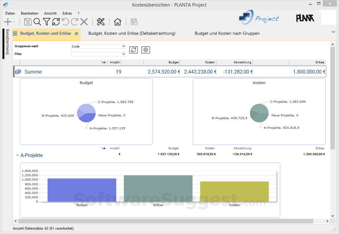The width and height of the screenshot is (339, 234).
Task: Click the horizontal scrollbar right arrow
Action: coord(327,221)
